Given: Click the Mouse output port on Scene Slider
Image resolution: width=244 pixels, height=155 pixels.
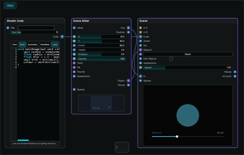Looking at the screenshot, I should coord(128,85).
